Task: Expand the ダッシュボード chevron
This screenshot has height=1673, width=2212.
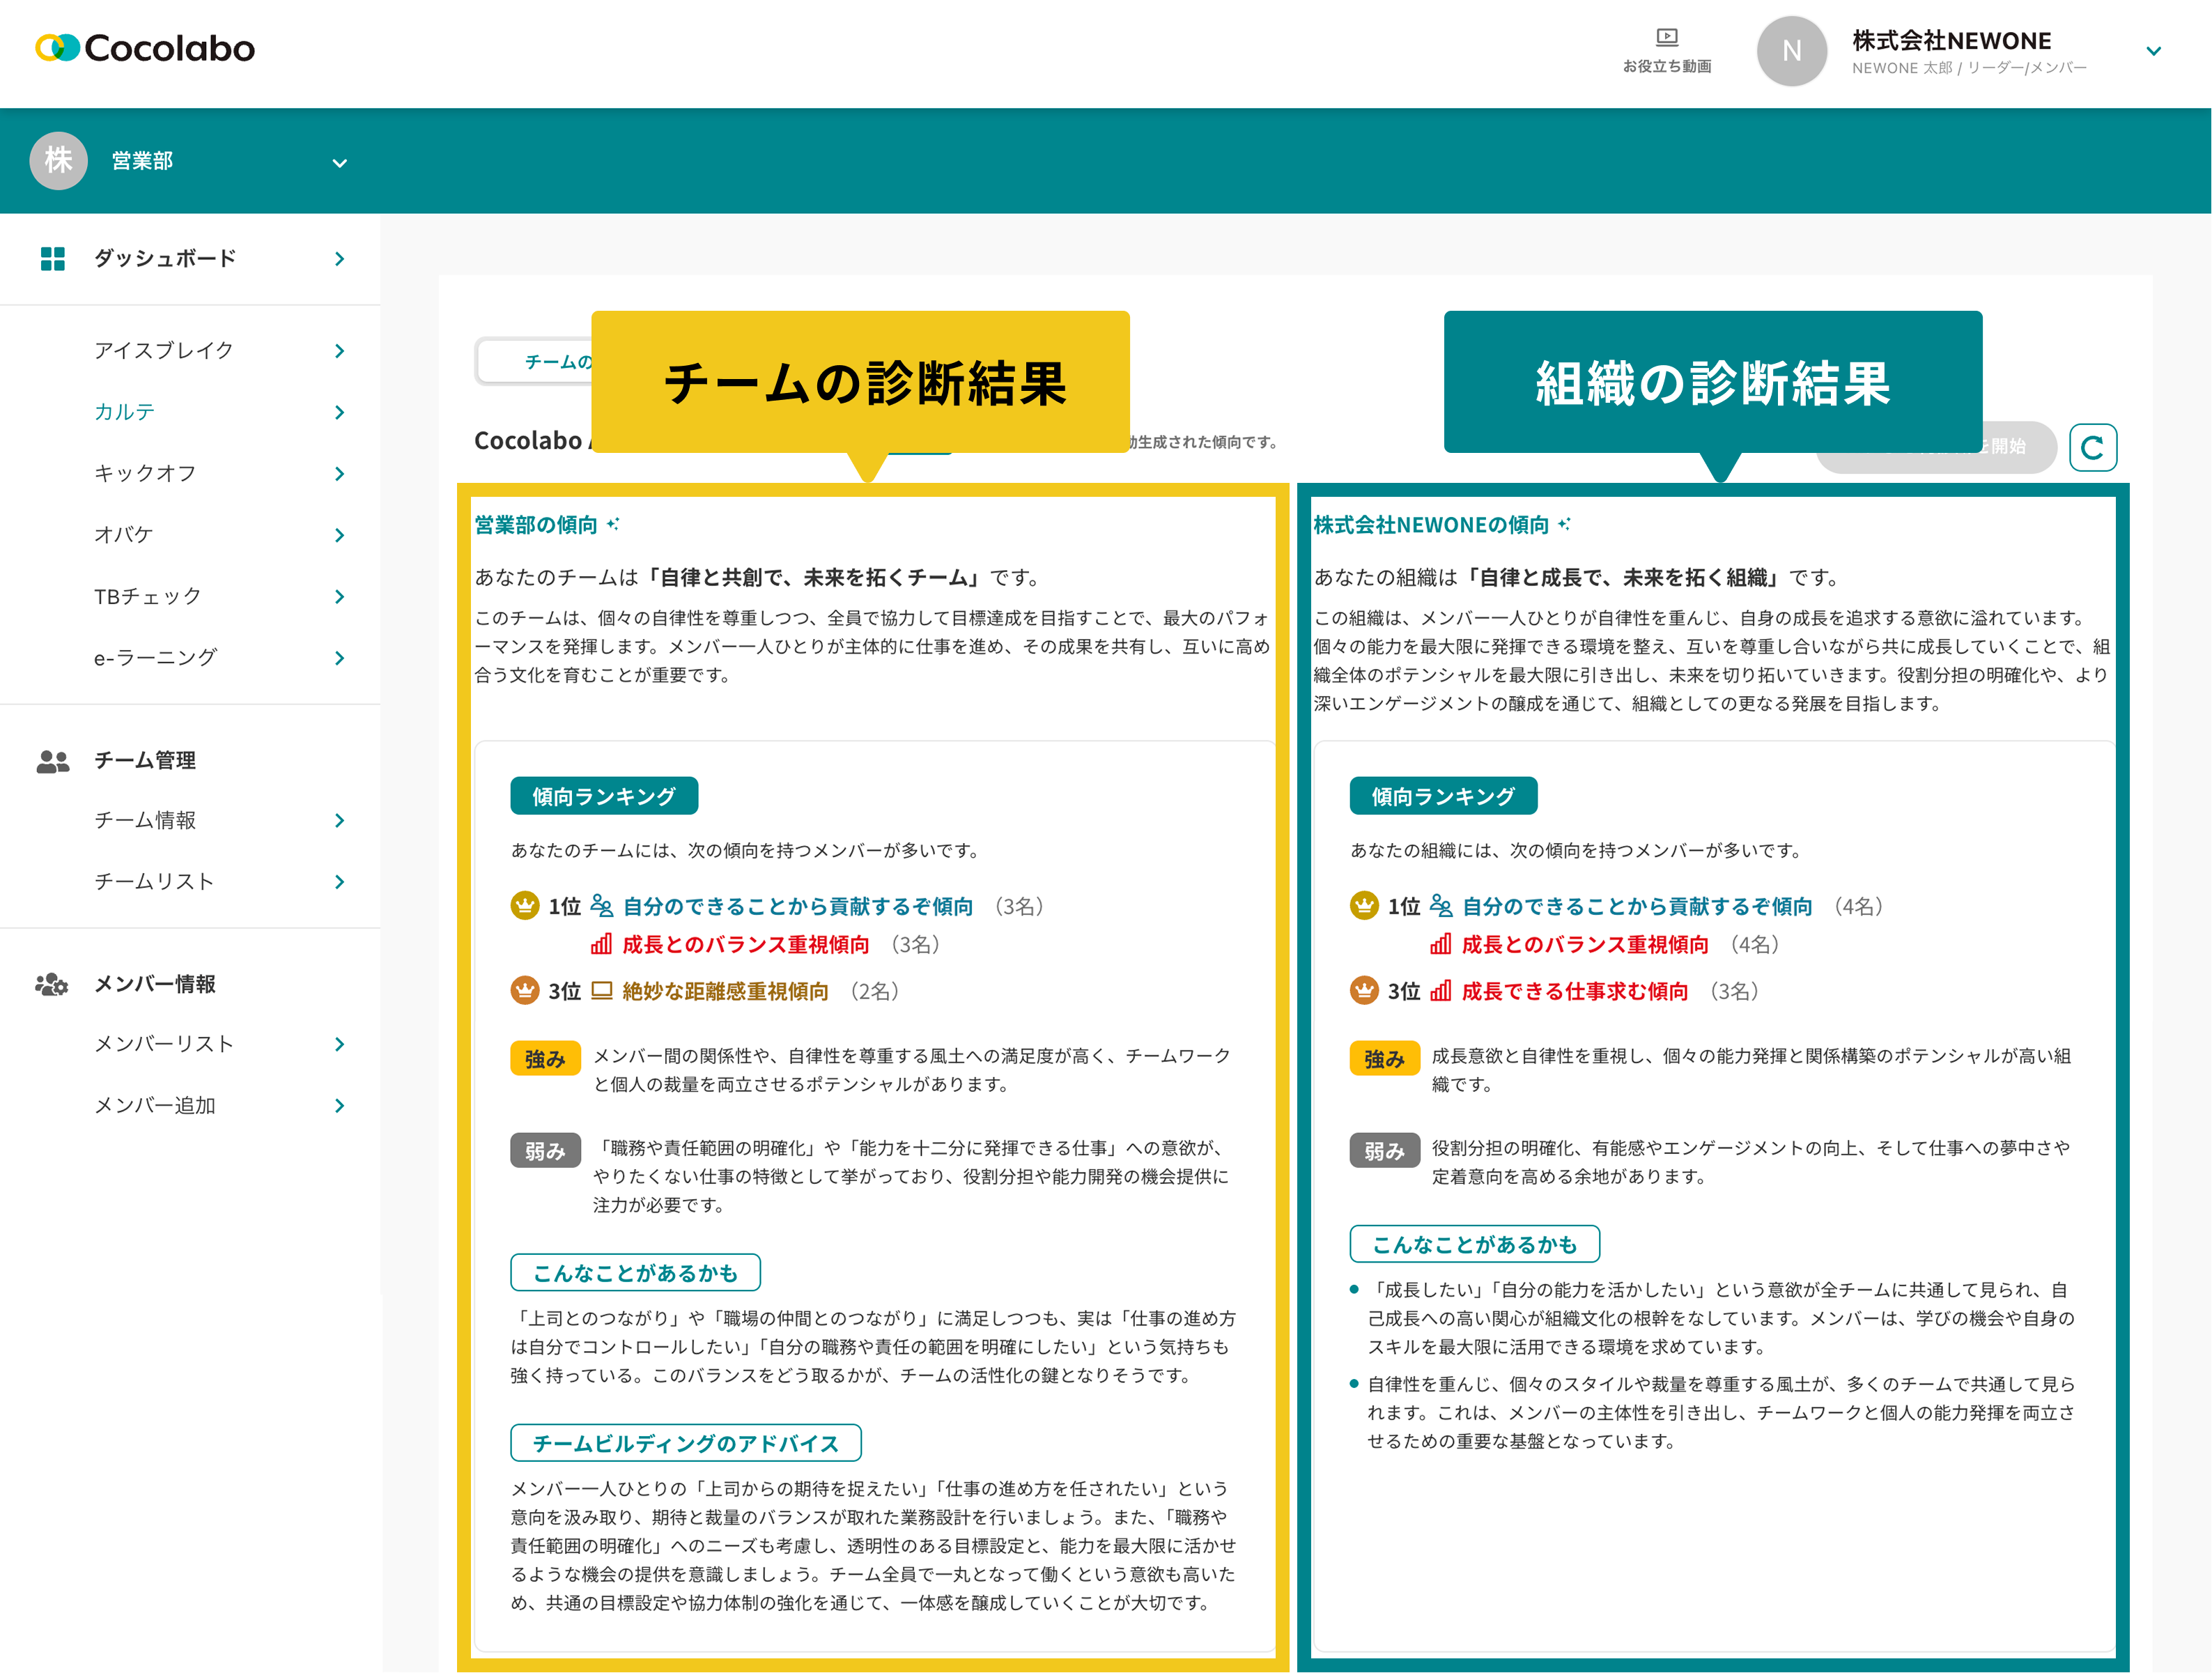Action: tap(339, 259)
